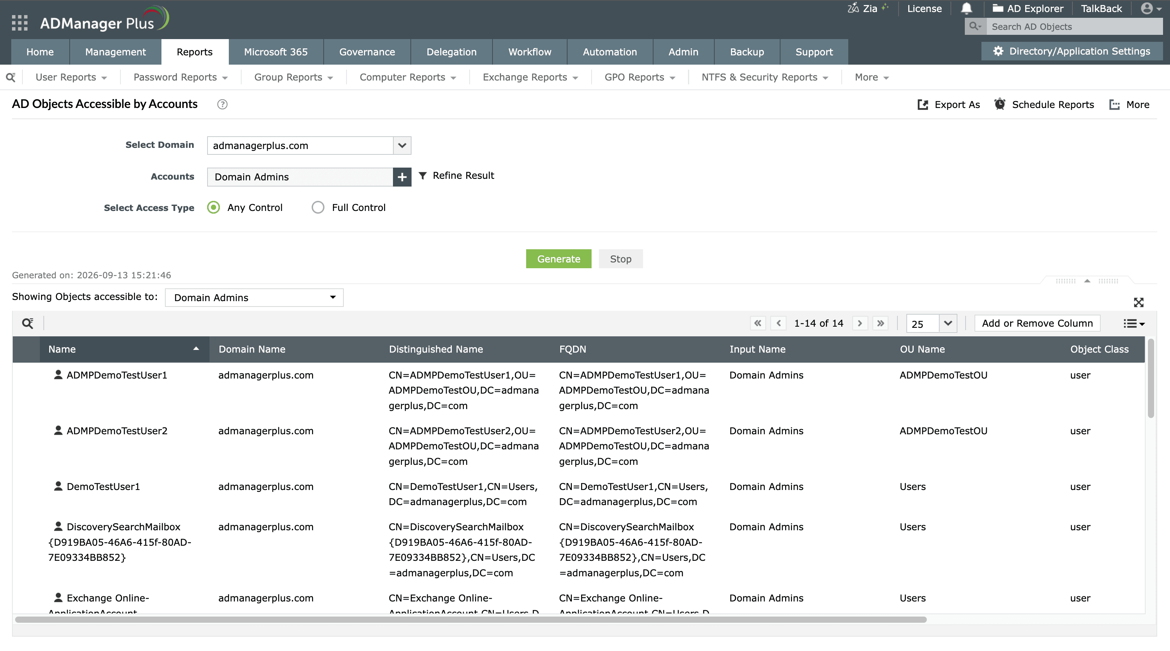Image resolution: width=1170 pixels, height=651 pixels.
Task: Expand NTFS & Security Reports menu
Action: tap(765, 77)
